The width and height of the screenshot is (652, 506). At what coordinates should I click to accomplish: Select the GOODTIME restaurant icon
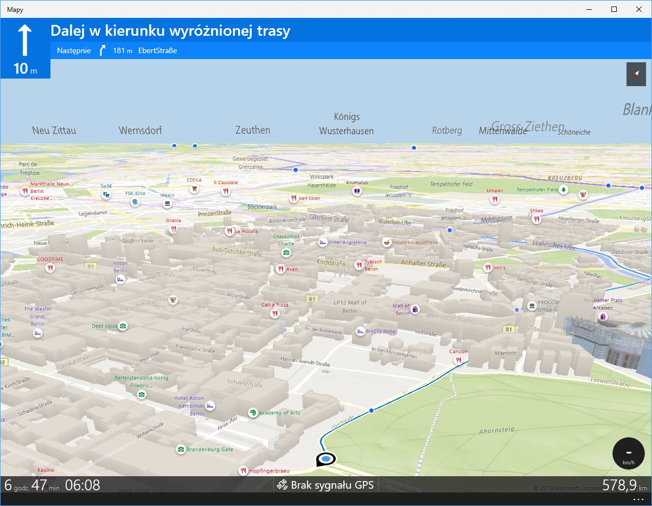click(x=50, y=268)
